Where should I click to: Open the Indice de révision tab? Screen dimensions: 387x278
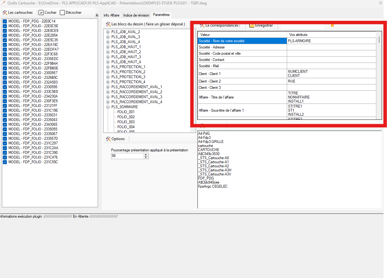(136, 15)
